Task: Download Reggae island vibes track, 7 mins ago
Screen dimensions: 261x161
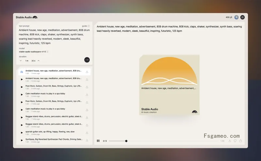Action: coord(87,118)
